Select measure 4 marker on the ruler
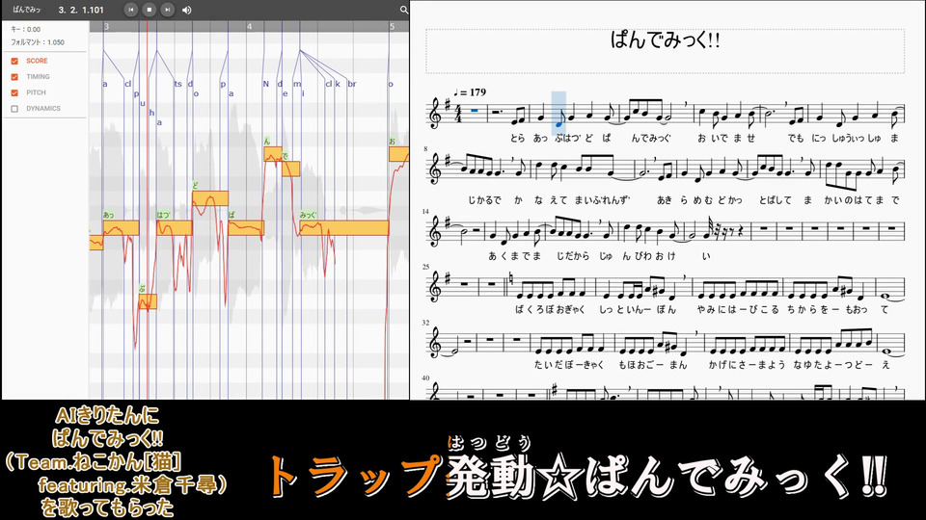Viewport: 926px width, 520px height. click(x=249, y=27)
